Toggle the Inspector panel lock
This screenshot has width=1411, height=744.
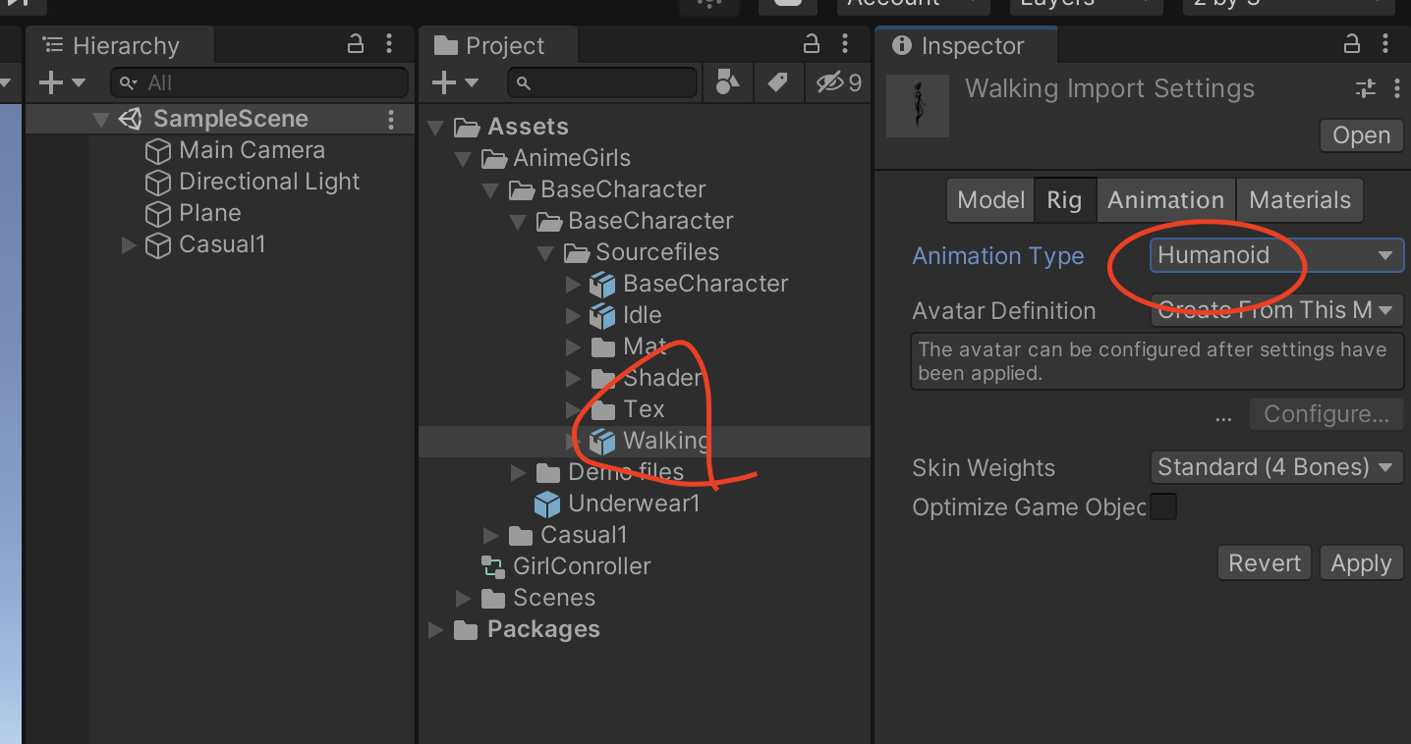(1352, 44)
